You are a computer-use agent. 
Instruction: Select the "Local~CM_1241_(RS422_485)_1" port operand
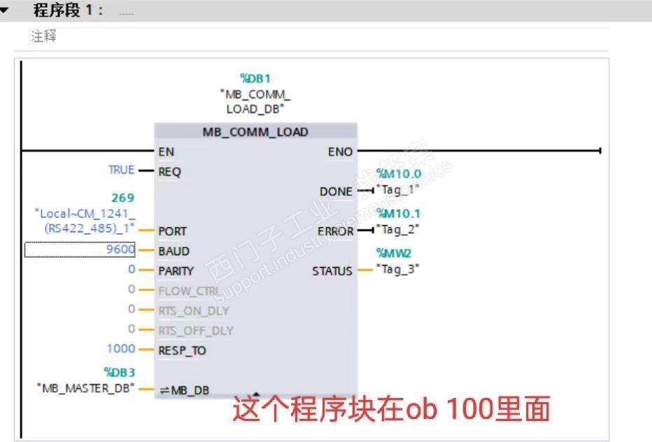pyautogui.click(x=85, y=221)
